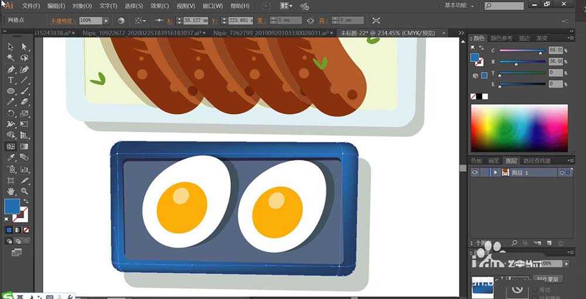Open the 效果(C) menu

(159, 6)
